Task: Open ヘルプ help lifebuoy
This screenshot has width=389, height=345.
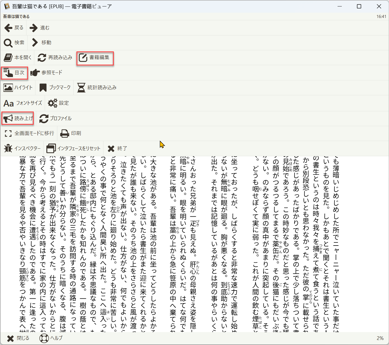Action: (x=51, y=338)
